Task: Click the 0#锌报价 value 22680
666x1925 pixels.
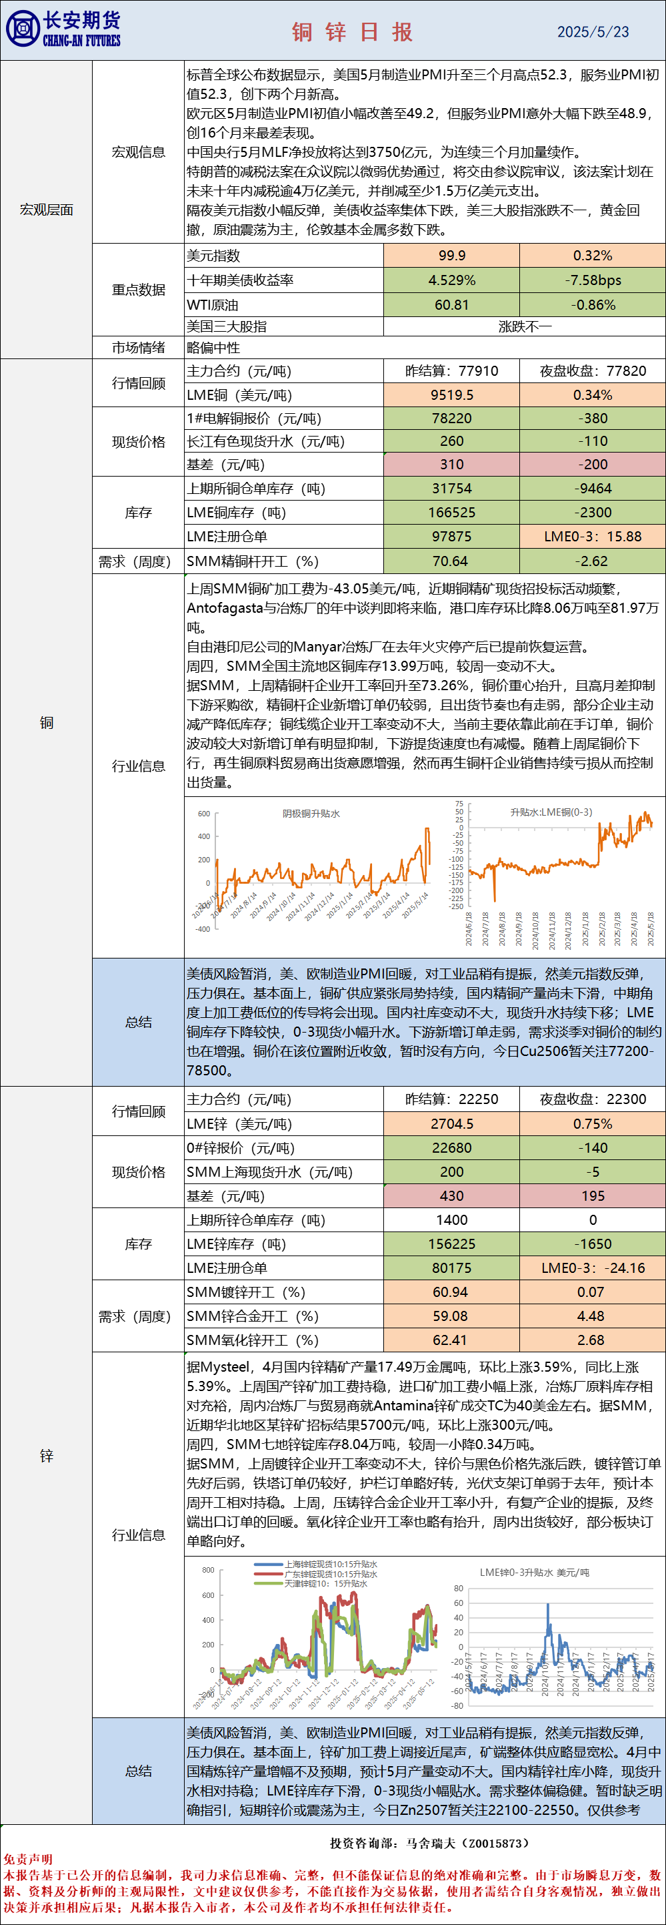Action: click(x=452, y=1148)
